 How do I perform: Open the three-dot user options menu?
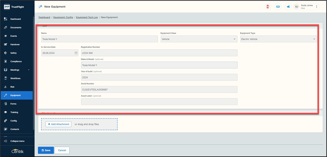[317, 7]
